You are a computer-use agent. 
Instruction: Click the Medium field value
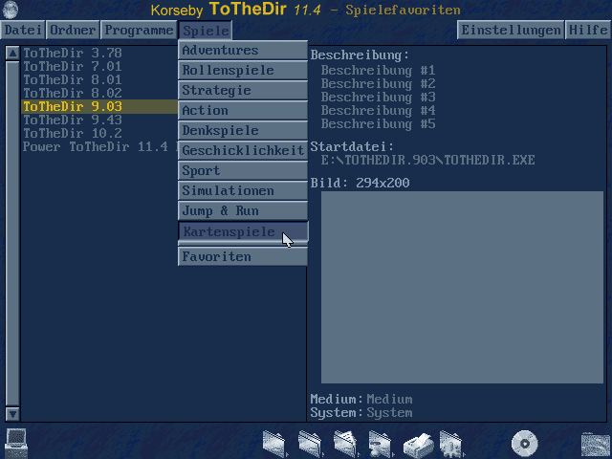(389, 400)
